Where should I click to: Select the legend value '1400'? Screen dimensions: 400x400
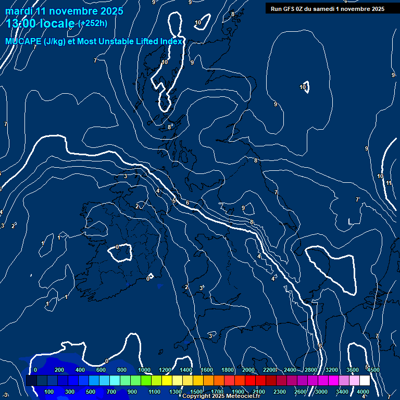pyautogui.click(x=186, y=370)
